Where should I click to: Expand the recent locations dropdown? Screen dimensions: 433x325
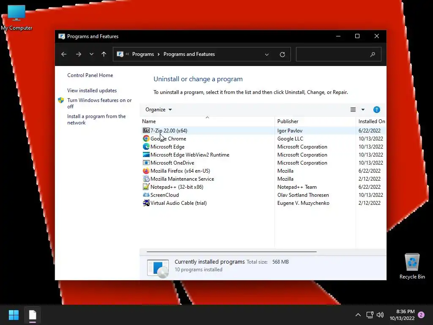(x=91, y=54)
